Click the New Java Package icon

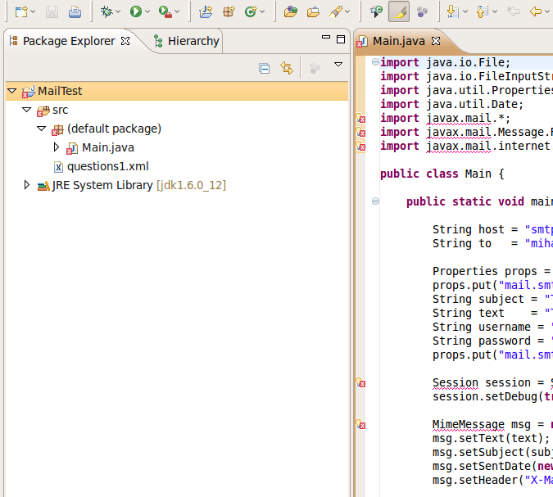click(229, 12)
